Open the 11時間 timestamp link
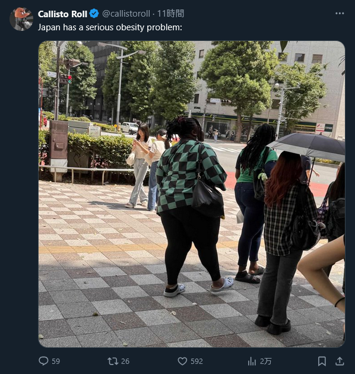The width and height of the screenshot is (355, 374). (170, 14)
